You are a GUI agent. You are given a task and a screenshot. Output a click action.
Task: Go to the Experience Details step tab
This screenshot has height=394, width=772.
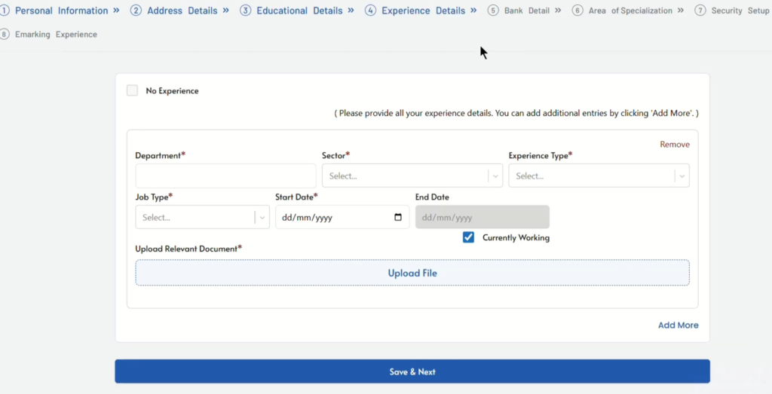click(423, 11)
